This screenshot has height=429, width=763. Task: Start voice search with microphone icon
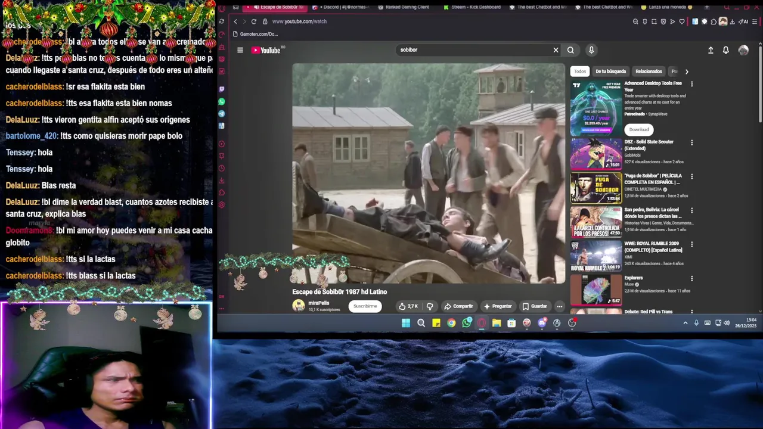click(591, 50)
